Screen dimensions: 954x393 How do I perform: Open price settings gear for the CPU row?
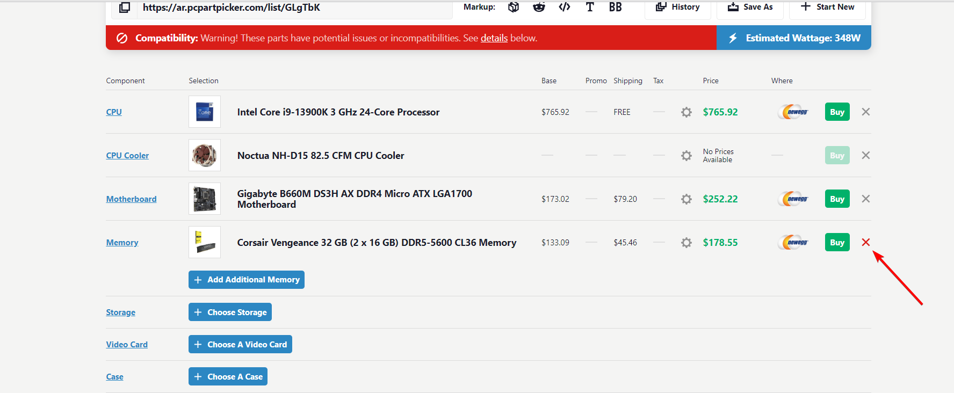[686, 112]
